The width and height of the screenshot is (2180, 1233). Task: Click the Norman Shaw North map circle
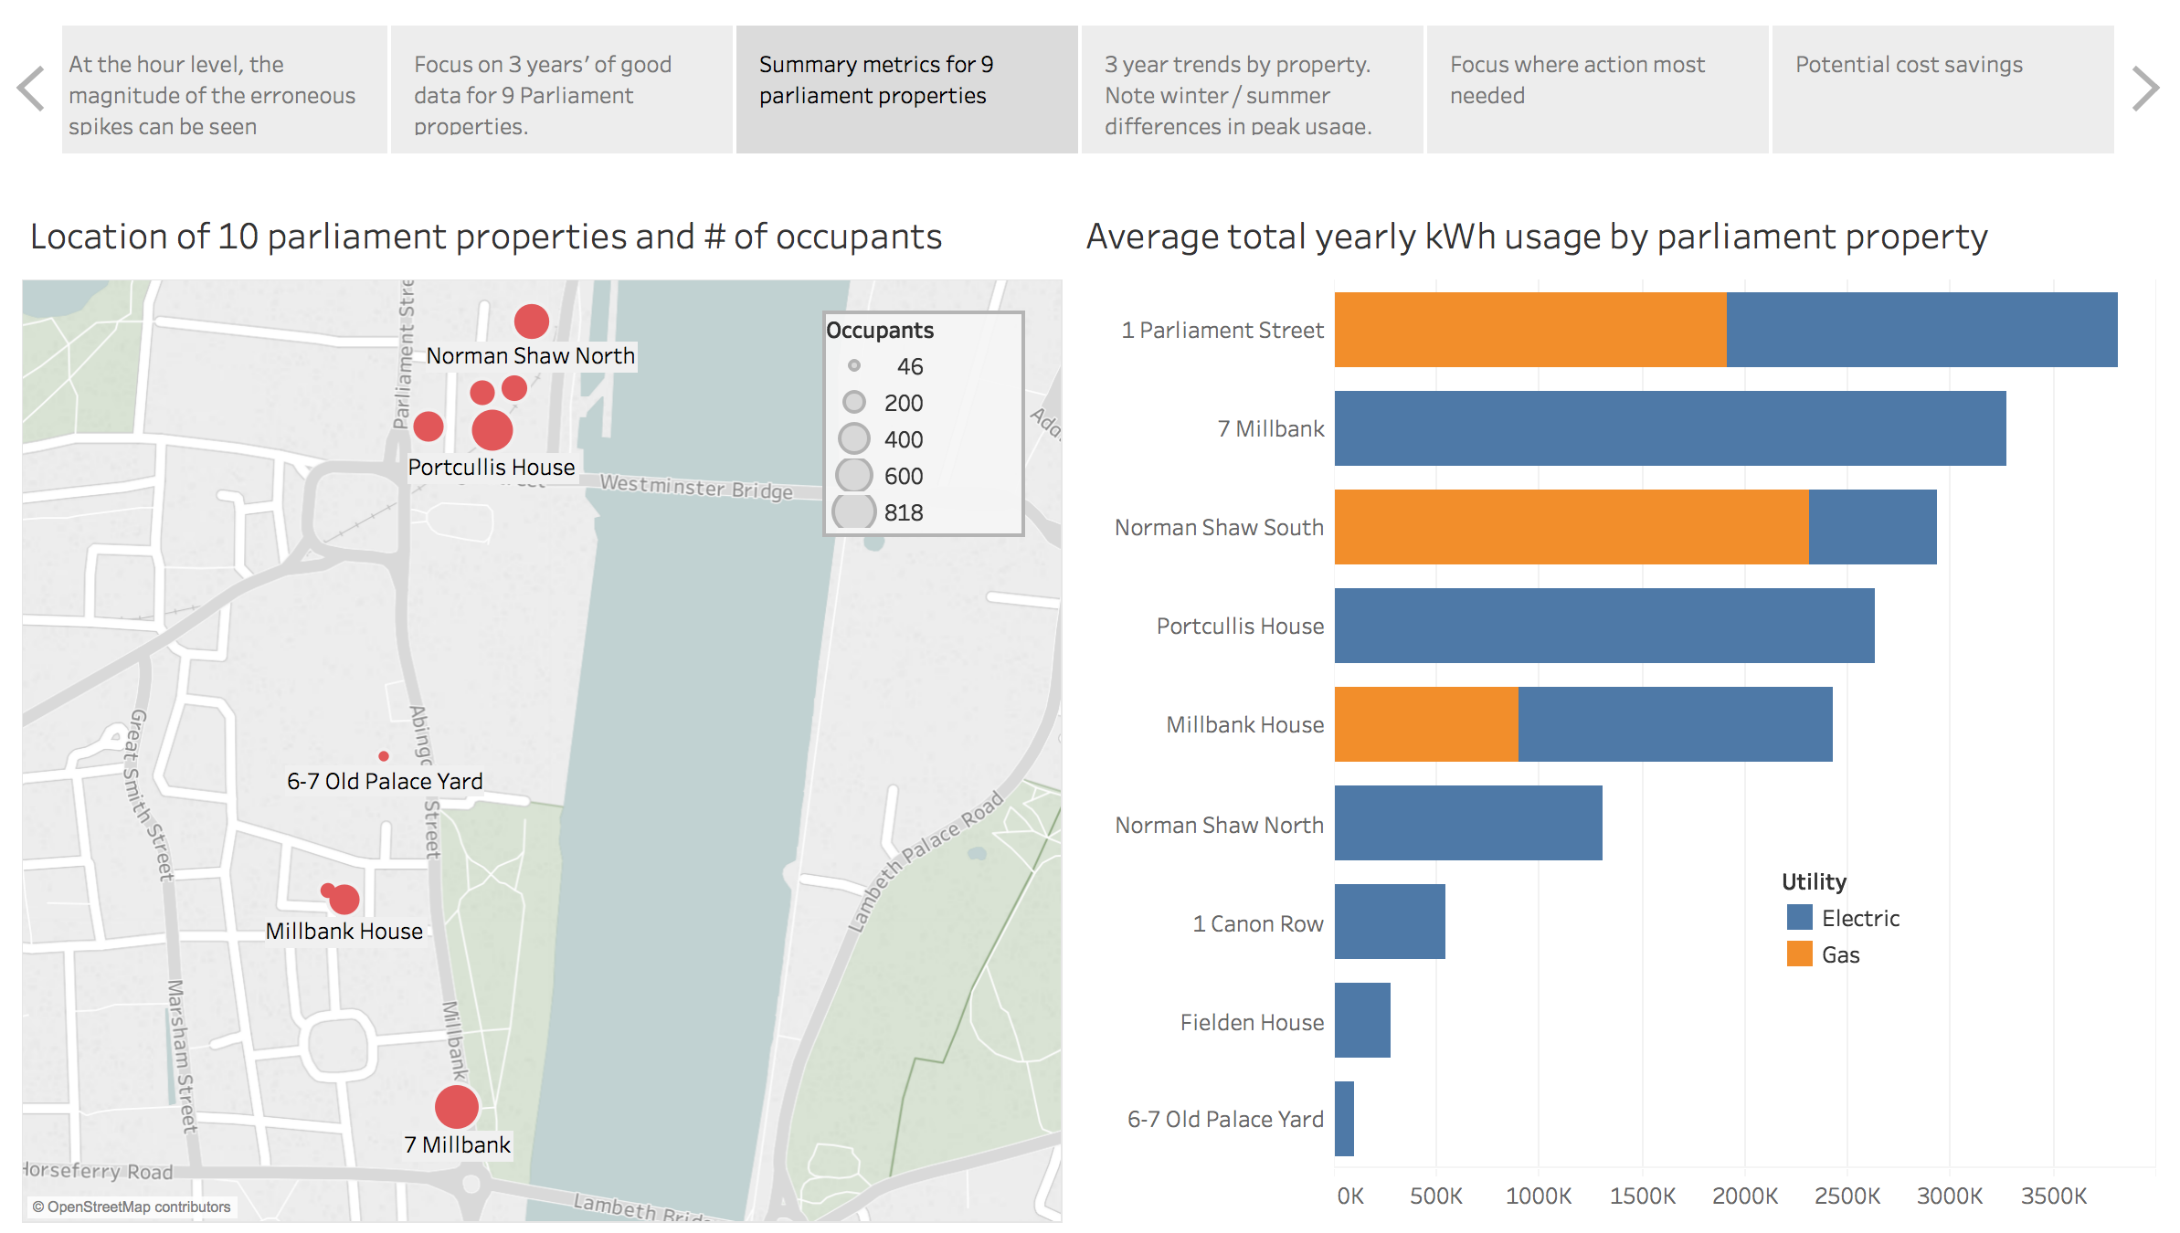point(531,321)
